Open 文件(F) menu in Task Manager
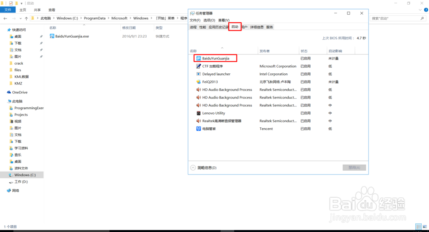 195,20
